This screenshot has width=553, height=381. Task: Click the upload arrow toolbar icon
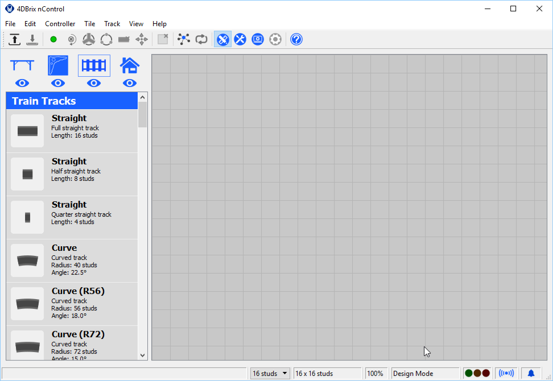click(x=14, y=39)
